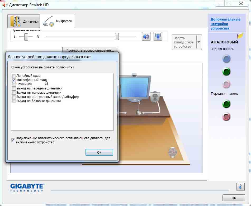
Task: Select the Микрофон tab
Action: click(x=57, y=21)
